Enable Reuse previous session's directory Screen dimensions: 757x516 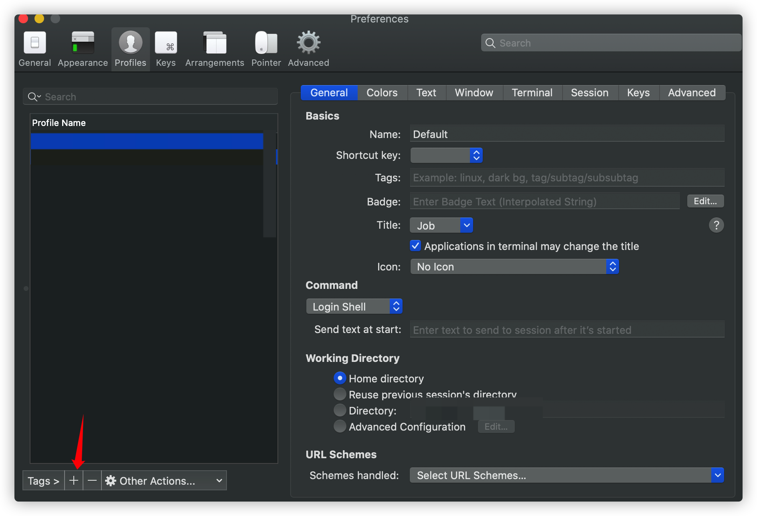tap(340, 394)
